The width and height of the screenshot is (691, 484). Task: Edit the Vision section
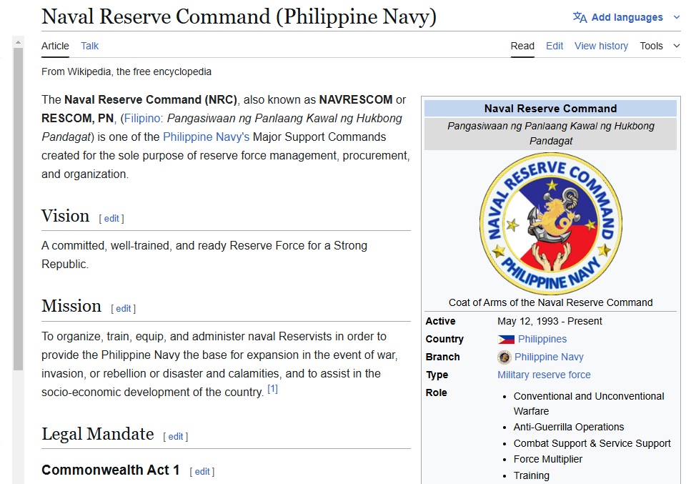click(111, 218)
